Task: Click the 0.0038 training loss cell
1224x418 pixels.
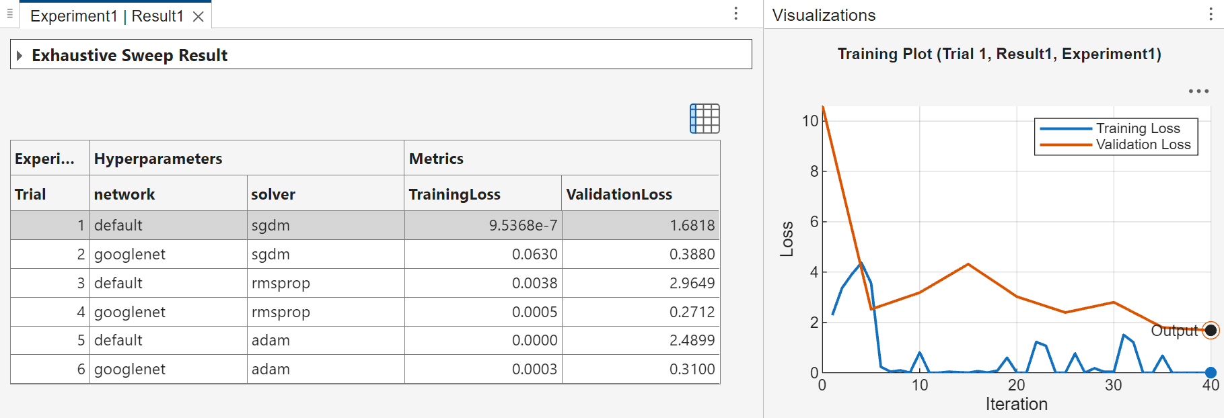Action: pos(483,283)
